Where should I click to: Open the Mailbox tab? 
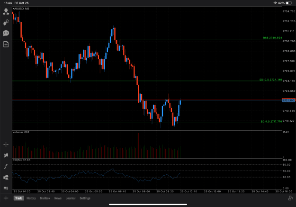click(x=45, y=198)
